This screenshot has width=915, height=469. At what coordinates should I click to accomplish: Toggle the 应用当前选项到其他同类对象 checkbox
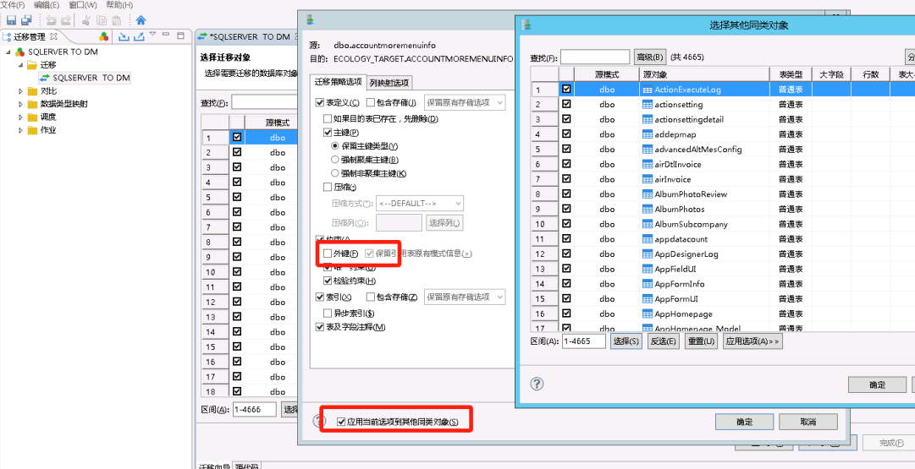(341, 421)
